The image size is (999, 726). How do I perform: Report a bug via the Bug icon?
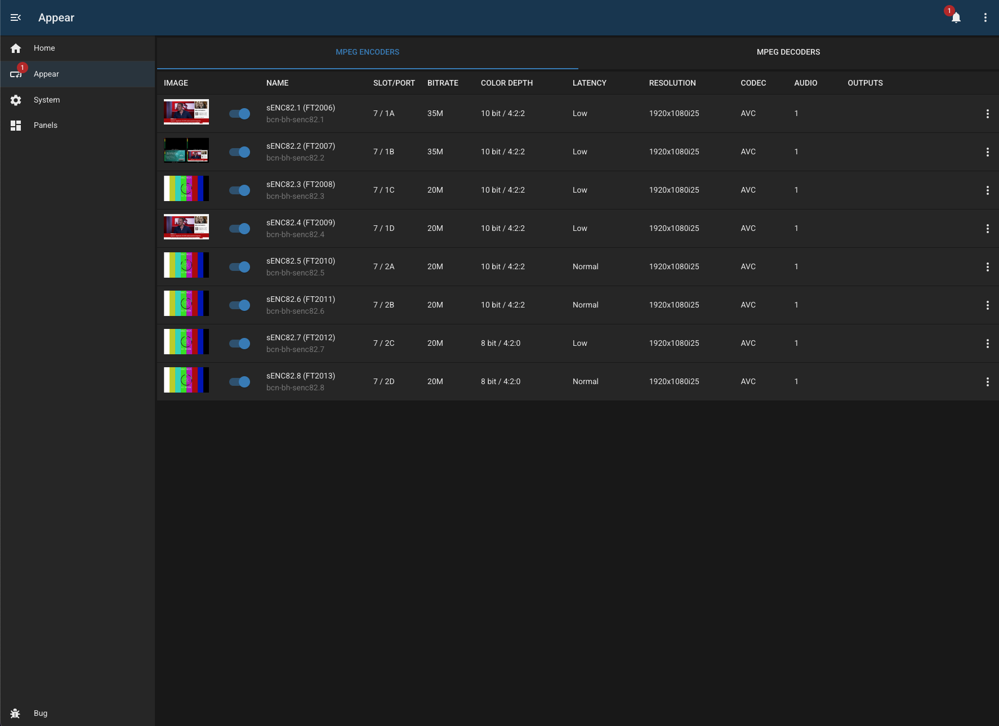(x=15, y=713)
